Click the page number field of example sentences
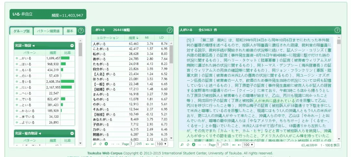Image resolution: width=351 pixels, height=157 pixels. (219, 145)
